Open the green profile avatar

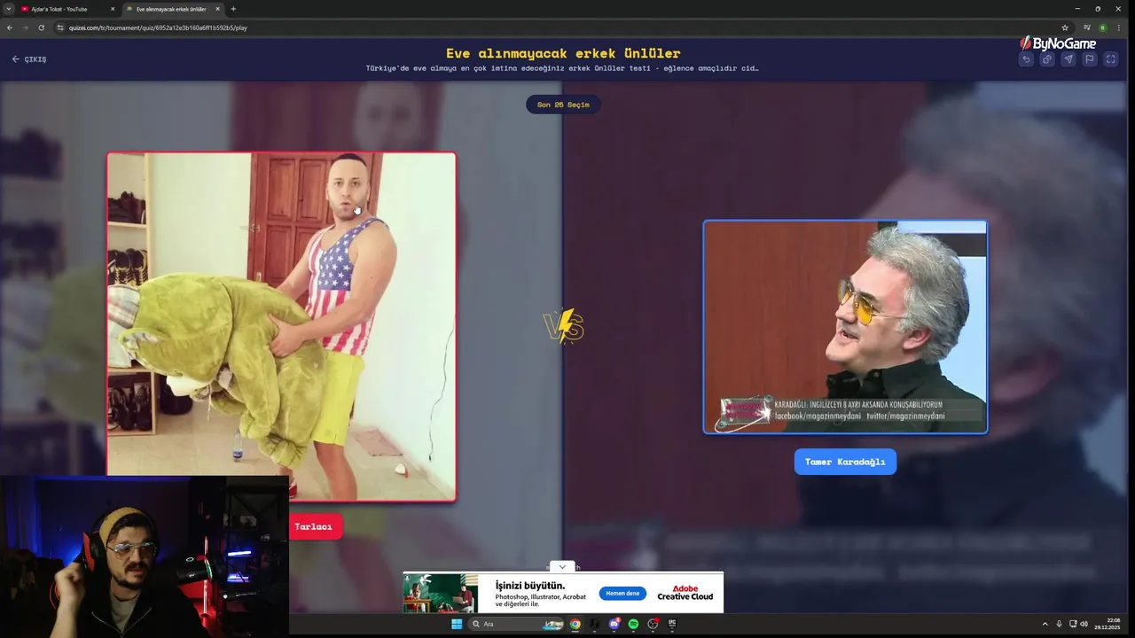click(x=1103, y=27)
